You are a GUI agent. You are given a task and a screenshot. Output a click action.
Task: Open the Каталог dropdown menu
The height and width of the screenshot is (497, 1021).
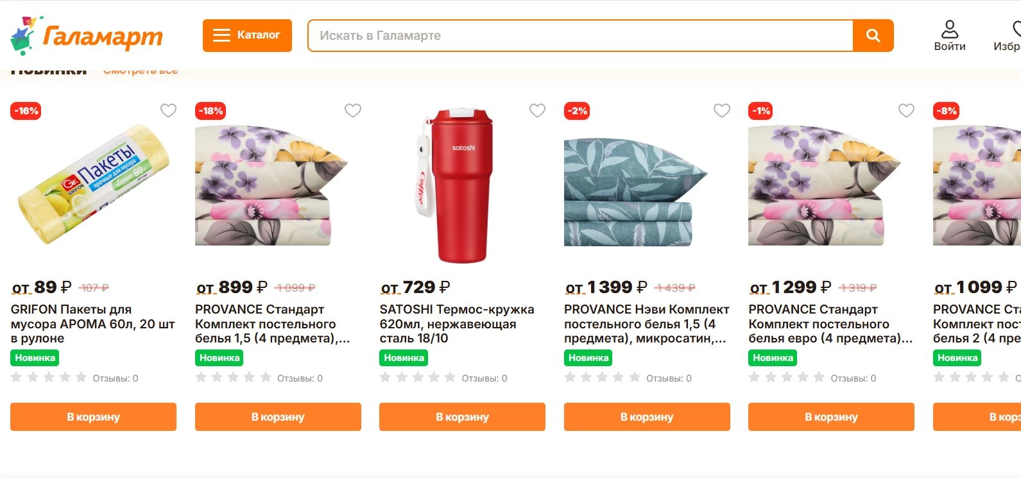tap(247, 36)
